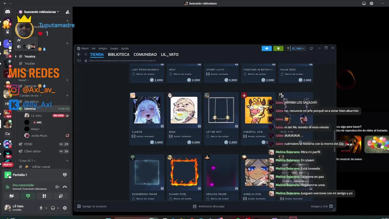Open the Clarise animated avatar item

147,119
